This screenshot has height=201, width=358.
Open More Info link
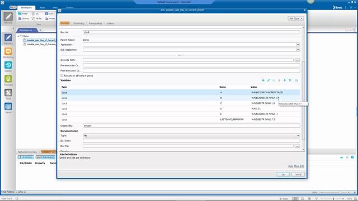click(x=299, y=166)
